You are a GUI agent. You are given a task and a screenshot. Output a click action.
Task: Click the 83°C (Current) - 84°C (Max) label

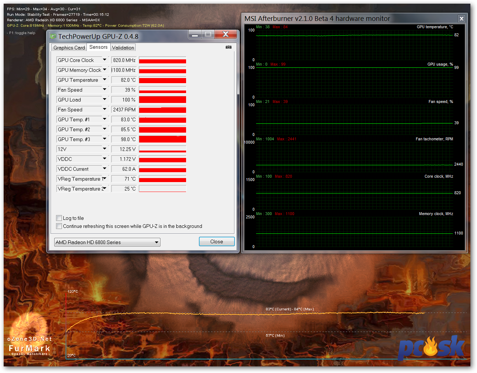pos(290,309)
